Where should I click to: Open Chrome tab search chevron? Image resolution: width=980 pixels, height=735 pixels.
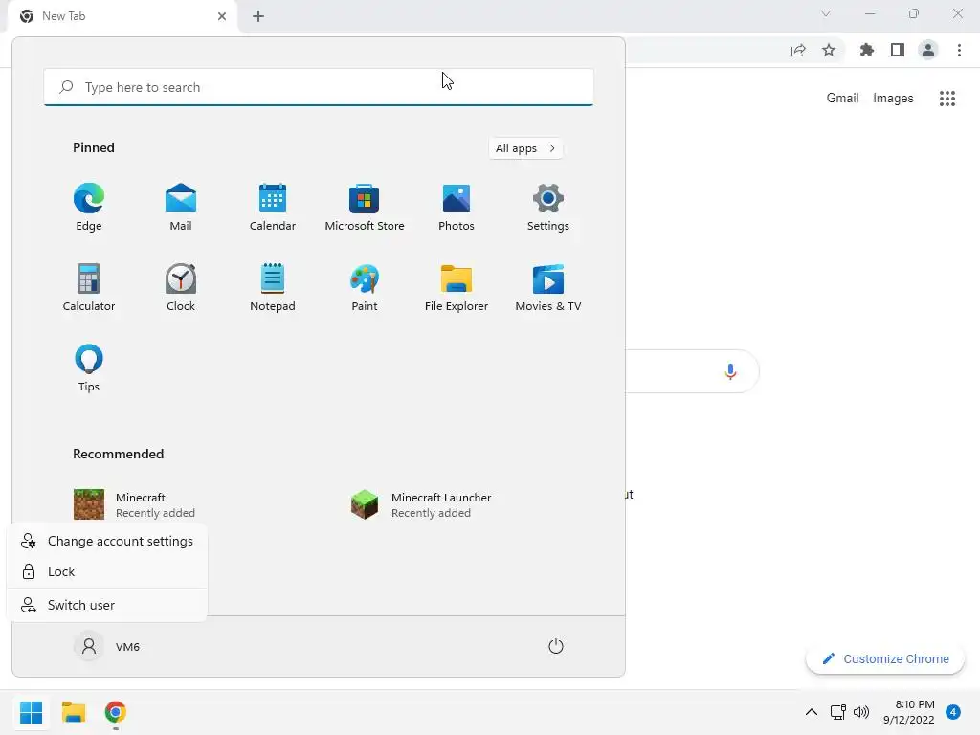click(x=826, y=13)
